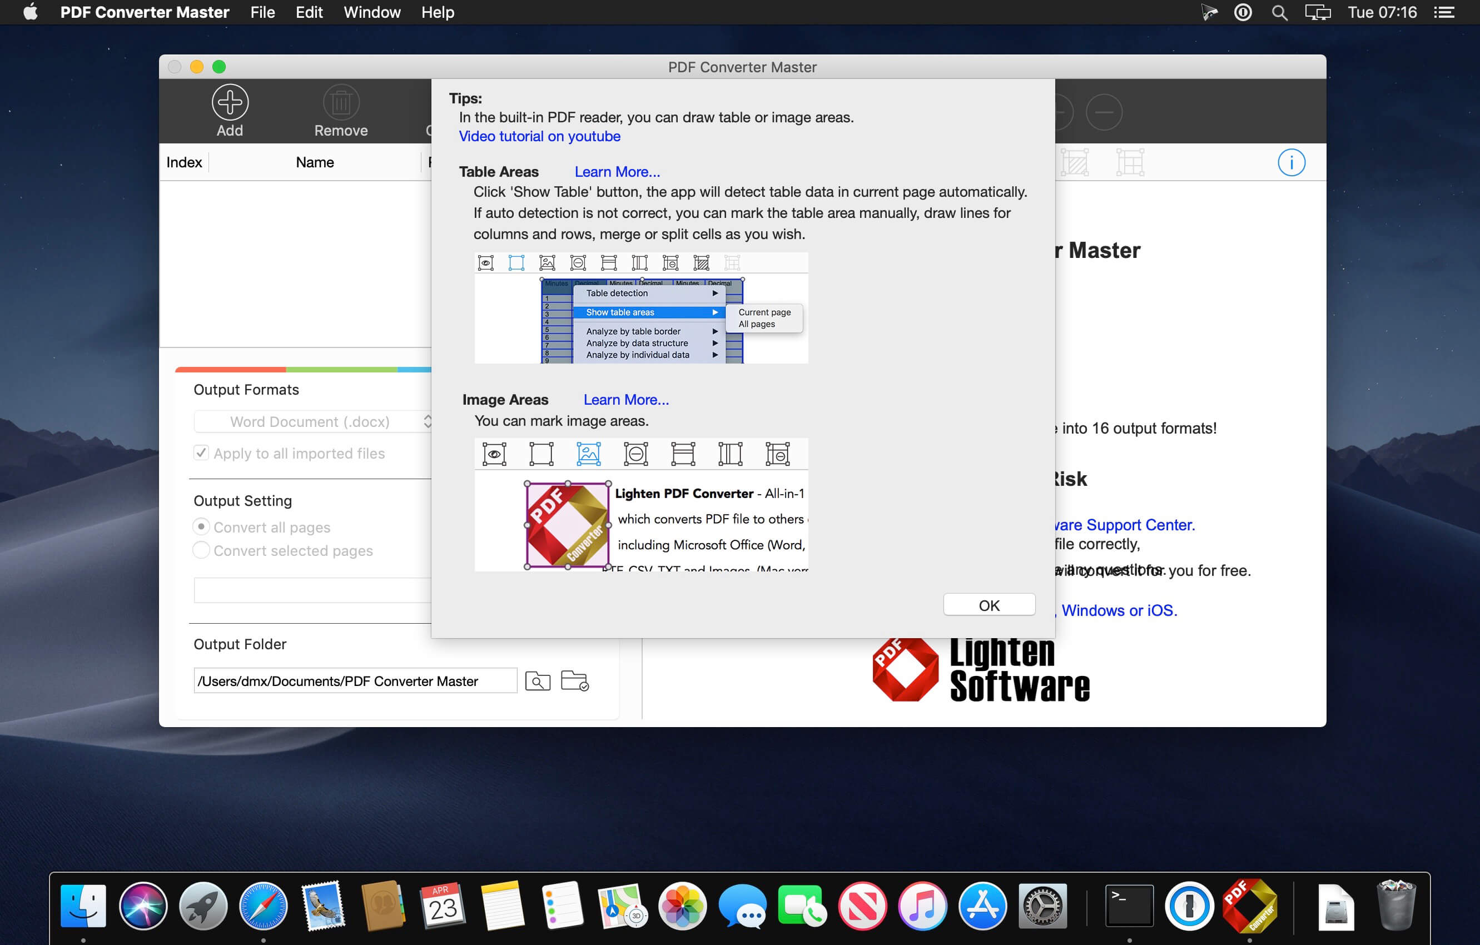The image size is (1480, 945).
Task: Click the output folder search icon
Action: [538, 681]
